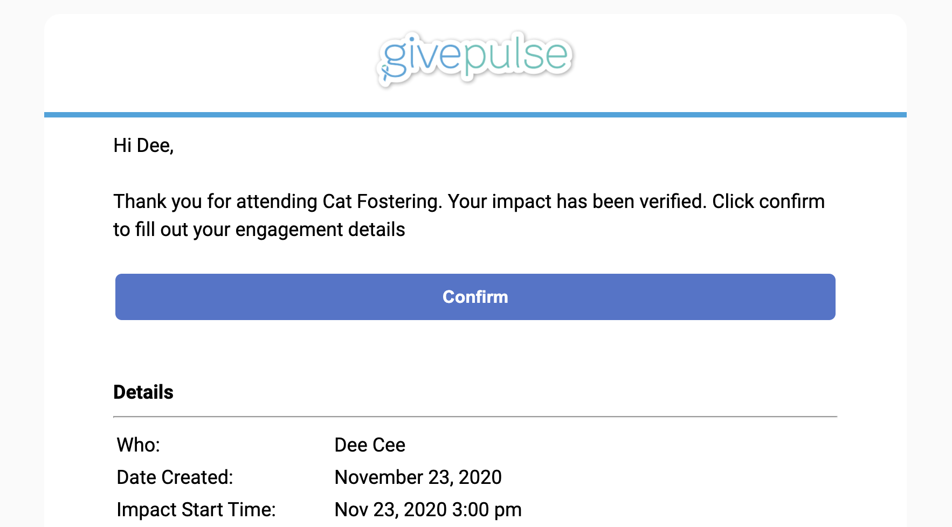952x527 pixels.
Task: Click the Details section heading
Action: 143,392
